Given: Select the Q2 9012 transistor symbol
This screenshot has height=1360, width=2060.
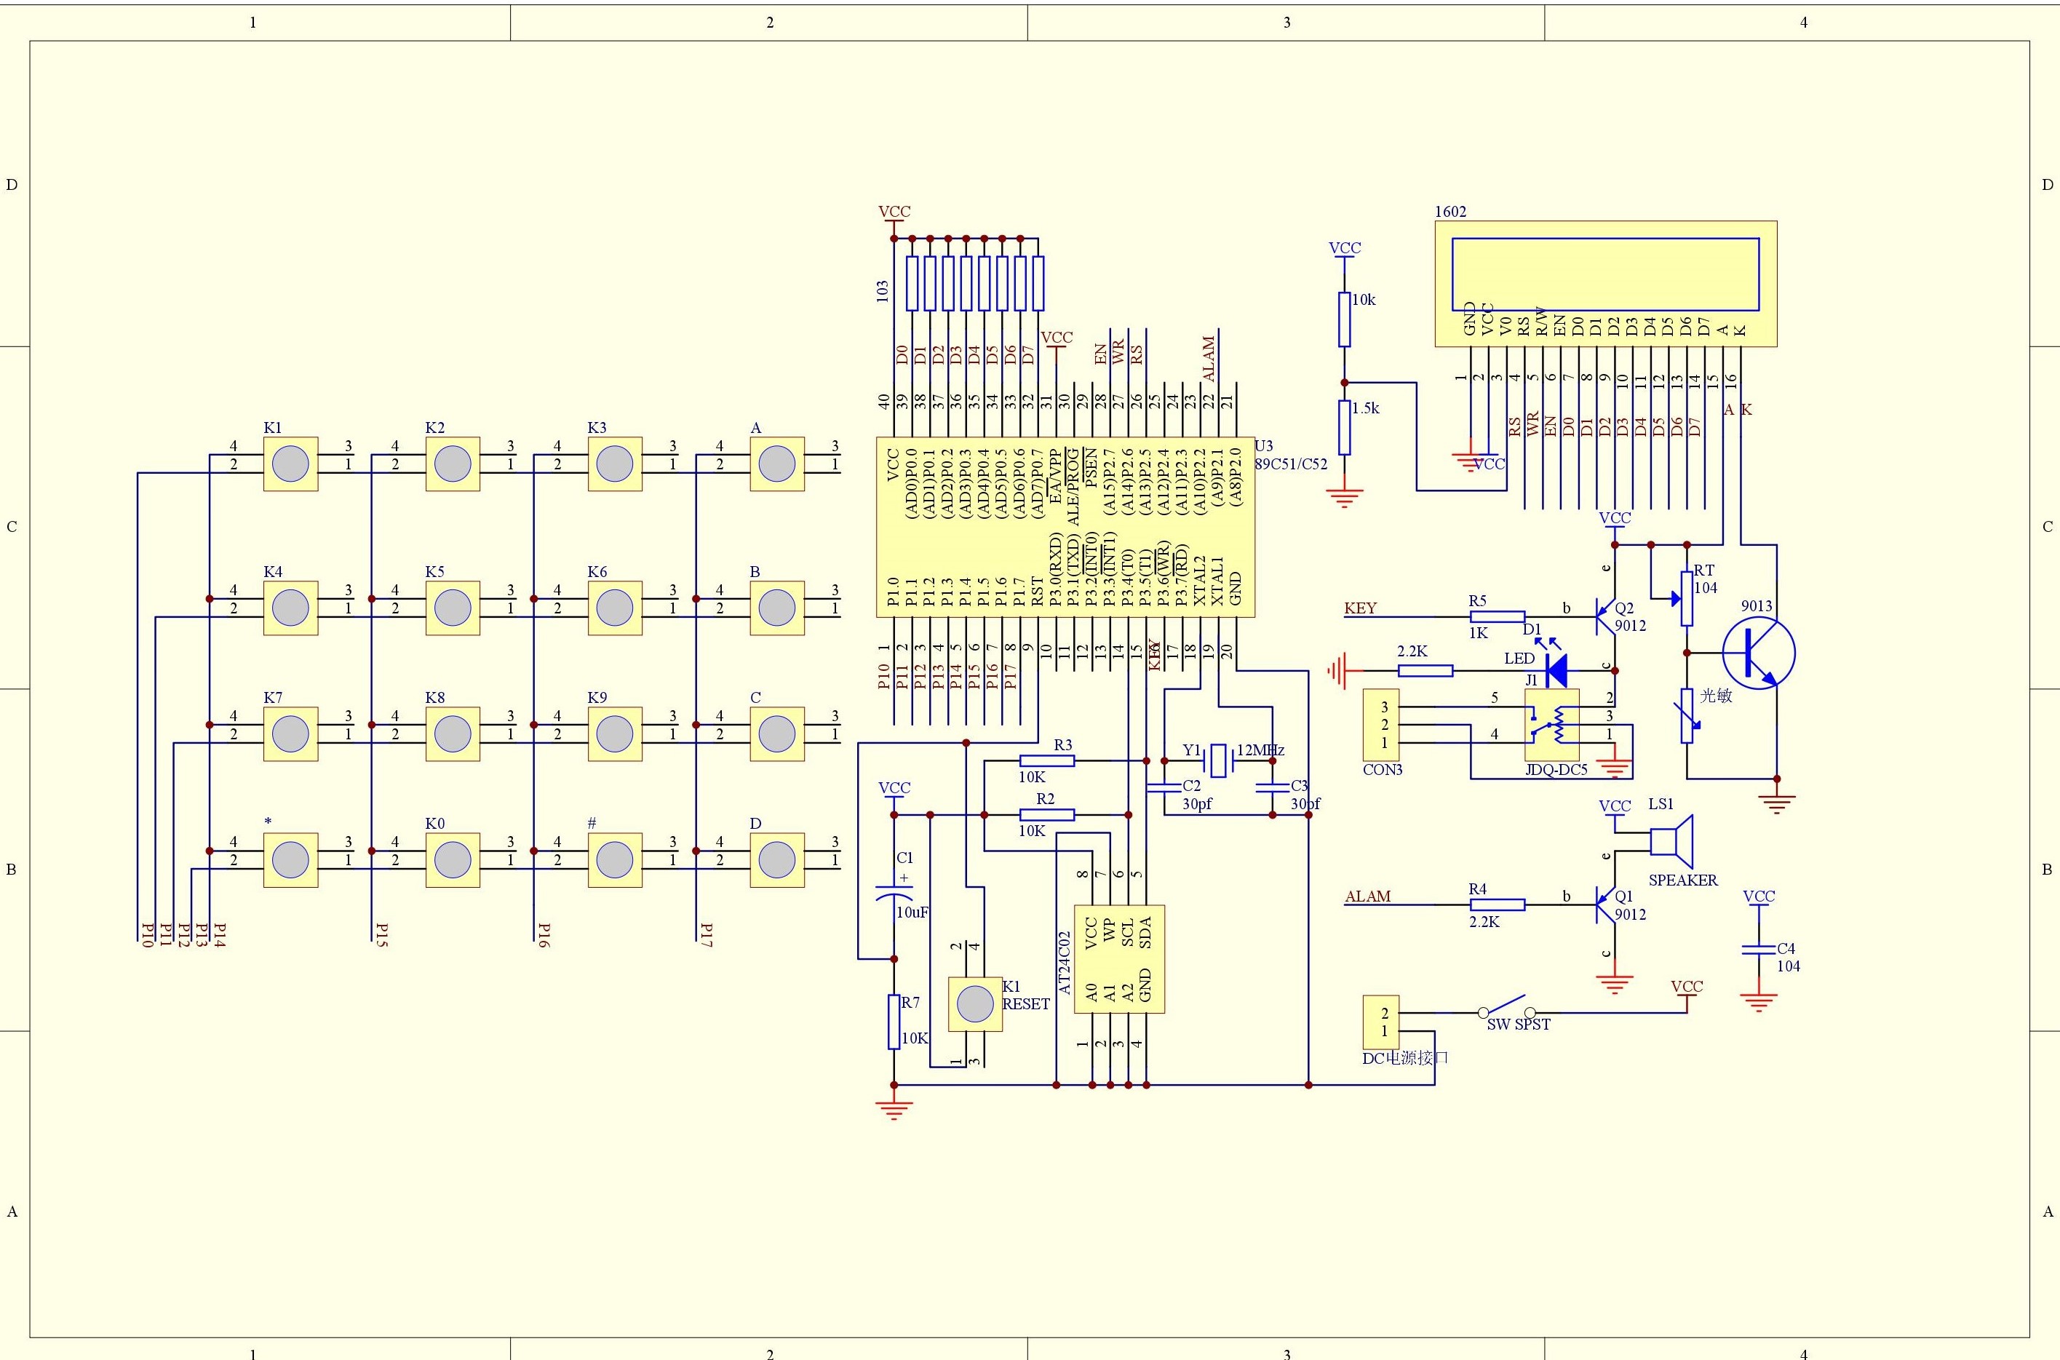Looking at the screenshot, I should pyautogui.click(x=1605, y=616).
